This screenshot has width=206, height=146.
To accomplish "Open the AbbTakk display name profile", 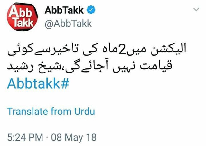I will pos(64,10).
